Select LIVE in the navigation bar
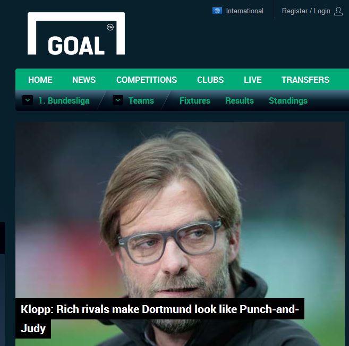 253,80
